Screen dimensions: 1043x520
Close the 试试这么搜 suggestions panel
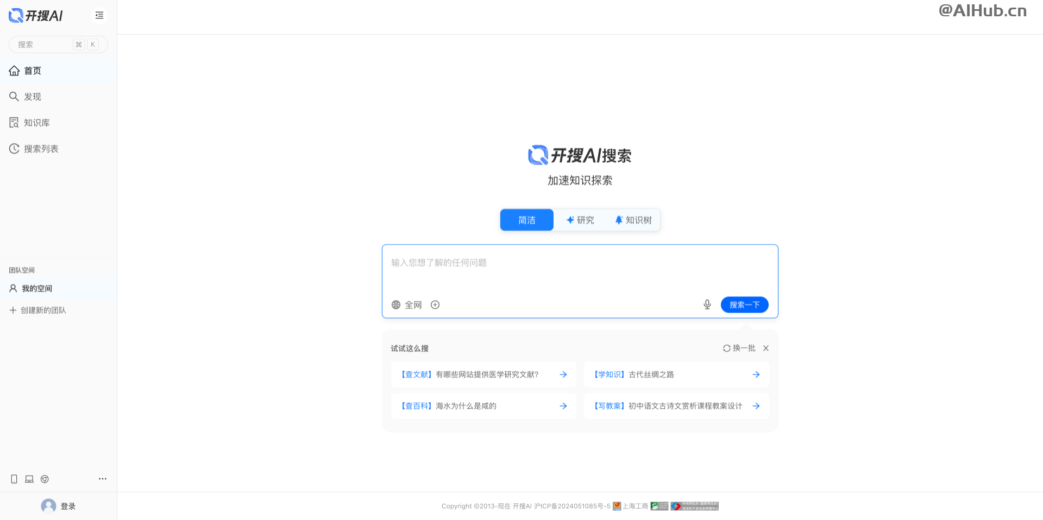[x=766, y=348]
